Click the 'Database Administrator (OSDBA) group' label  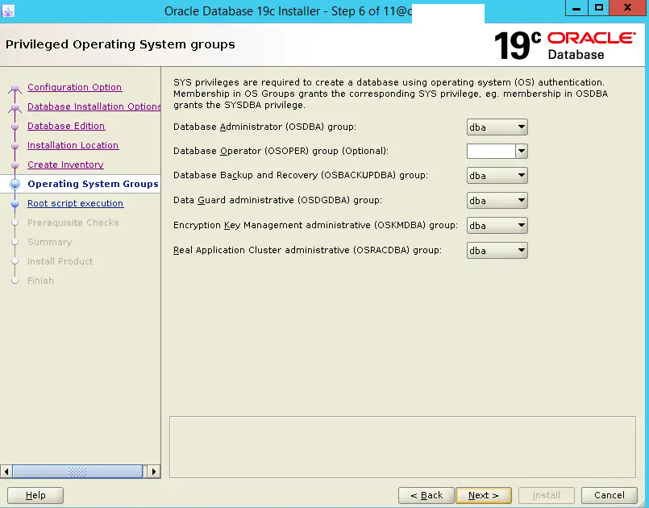pos(265,127)
